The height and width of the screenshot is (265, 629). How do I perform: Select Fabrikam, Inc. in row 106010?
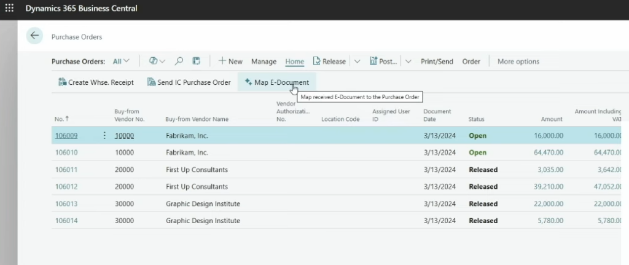pos(187,152)
